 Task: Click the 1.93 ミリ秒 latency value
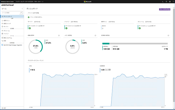[x=106, y=70]
